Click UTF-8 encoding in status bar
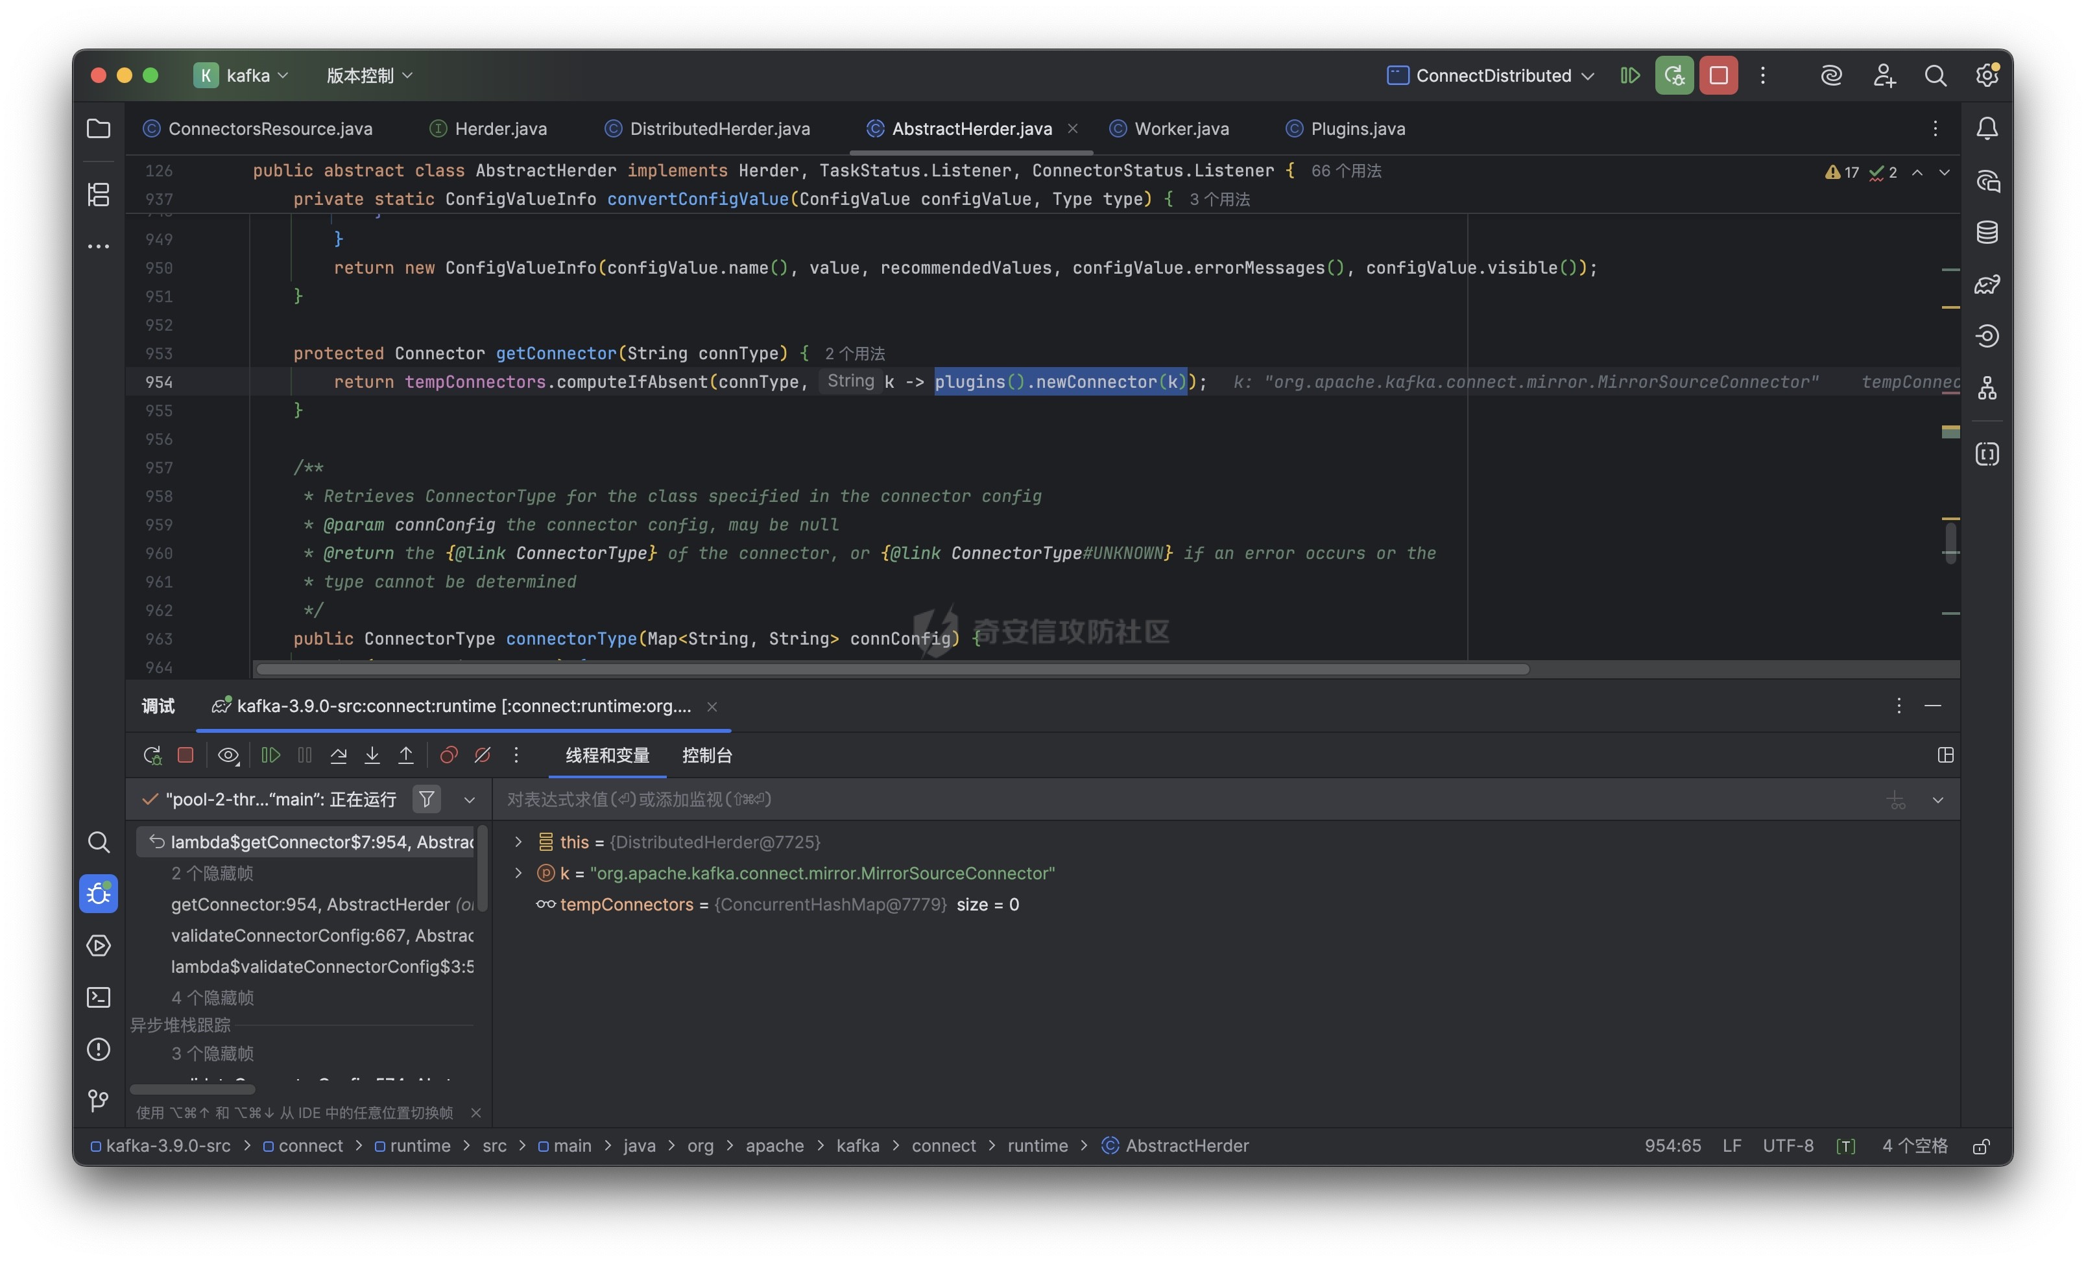The width and height of the screenshot is (2086, 1262). (x=1788, y=1146)
